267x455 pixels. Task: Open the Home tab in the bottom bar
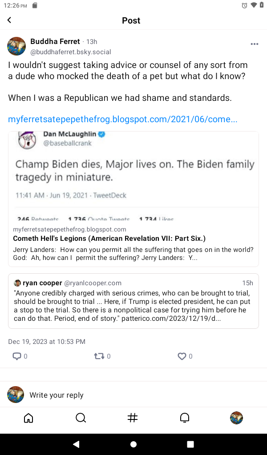pos(28,418)
